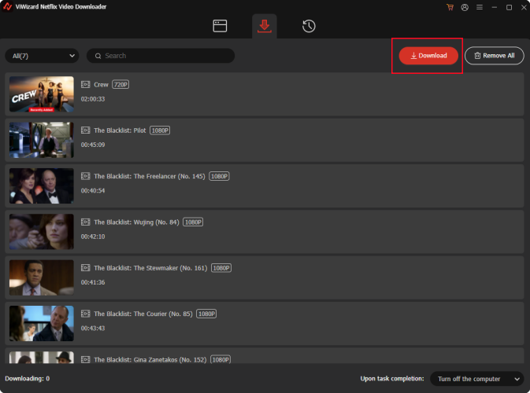This screenshot has width=530, height=393.
Task: Click Remove All button
Action: (x=495, y=56)
